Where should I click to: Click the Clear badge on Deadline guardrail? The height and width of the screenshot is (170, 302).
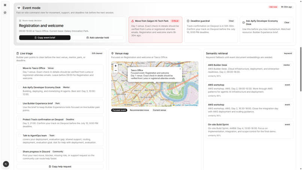231,21
